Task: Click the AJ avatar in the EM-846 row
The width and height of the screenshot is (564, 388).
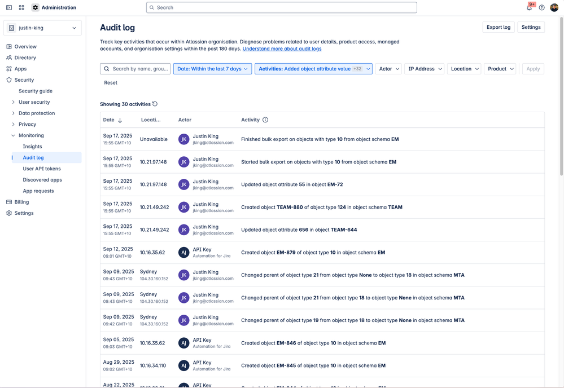Action: coord(184,343)
